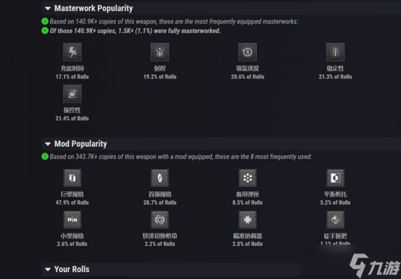The width and height of the screenshot is (401, 279).
Task: Choose the 快速切换枪带 mod icon
Action: (x=160, y=219)
